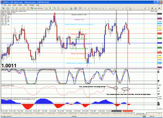The height and width of the screenshot is (118, 163).
Task: Expand the Periods dropdown arrow
Action: click(x=77, y=8)
